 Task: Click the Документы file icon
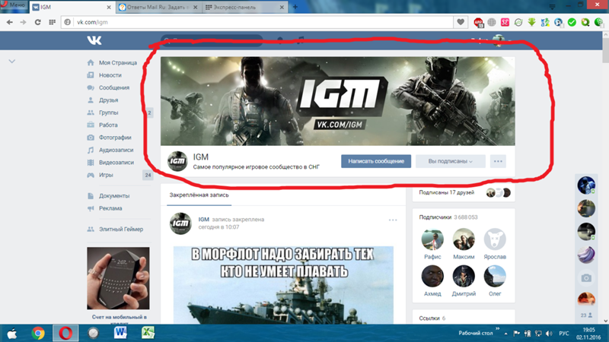click(x=91, y=196)
